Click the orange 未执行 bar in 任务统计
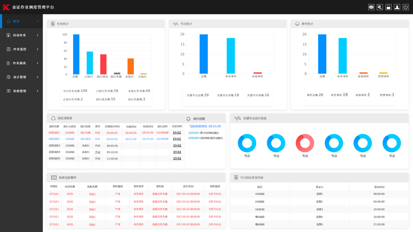The image size is (413, 232). tap(131, 66)
